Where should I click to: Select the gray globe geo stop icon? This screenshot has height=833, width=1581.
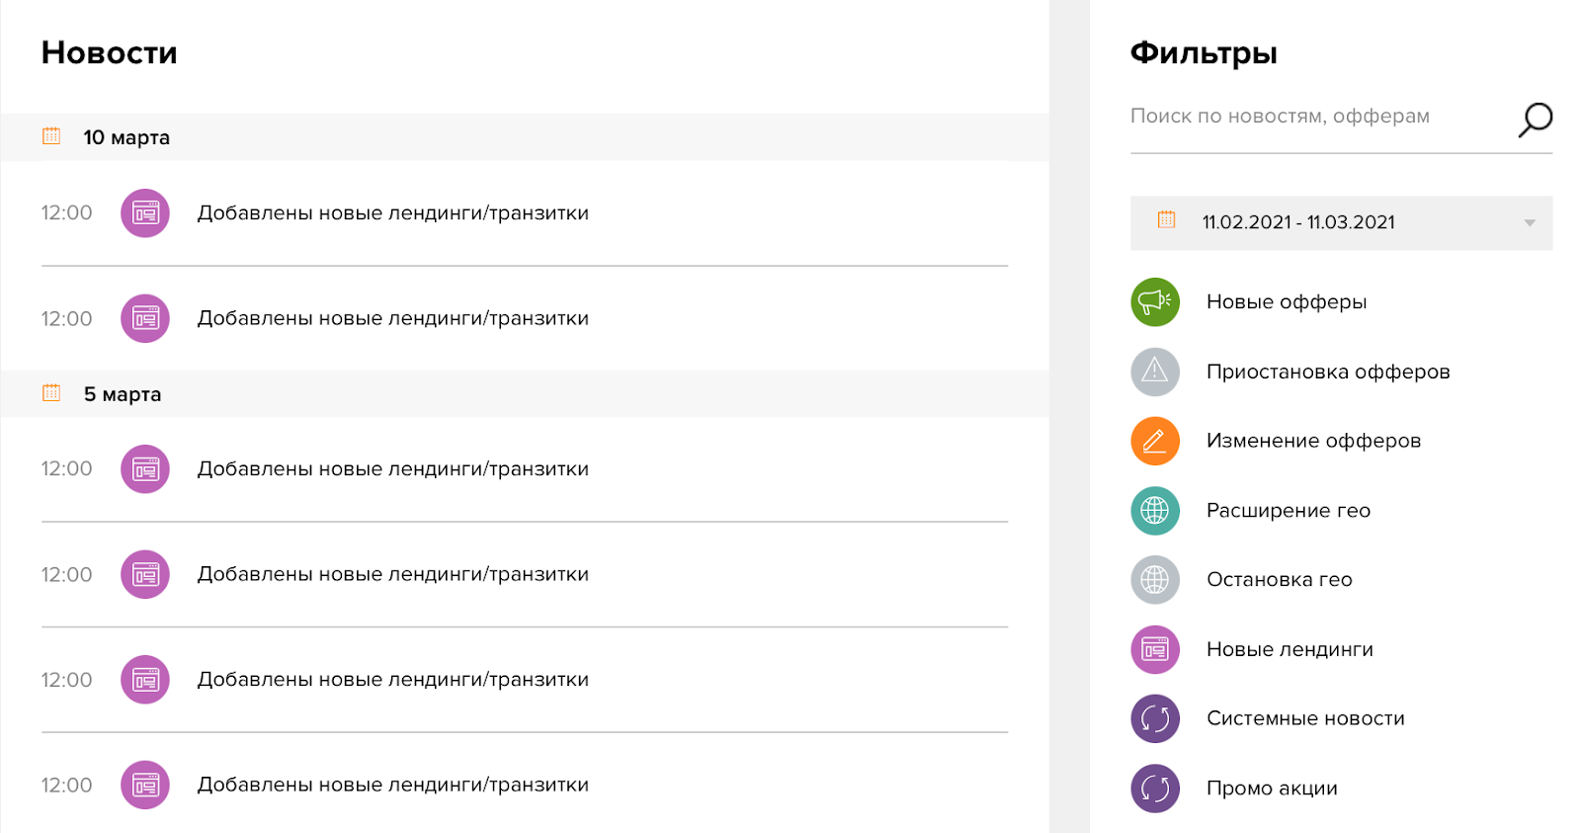point(1154,580)
